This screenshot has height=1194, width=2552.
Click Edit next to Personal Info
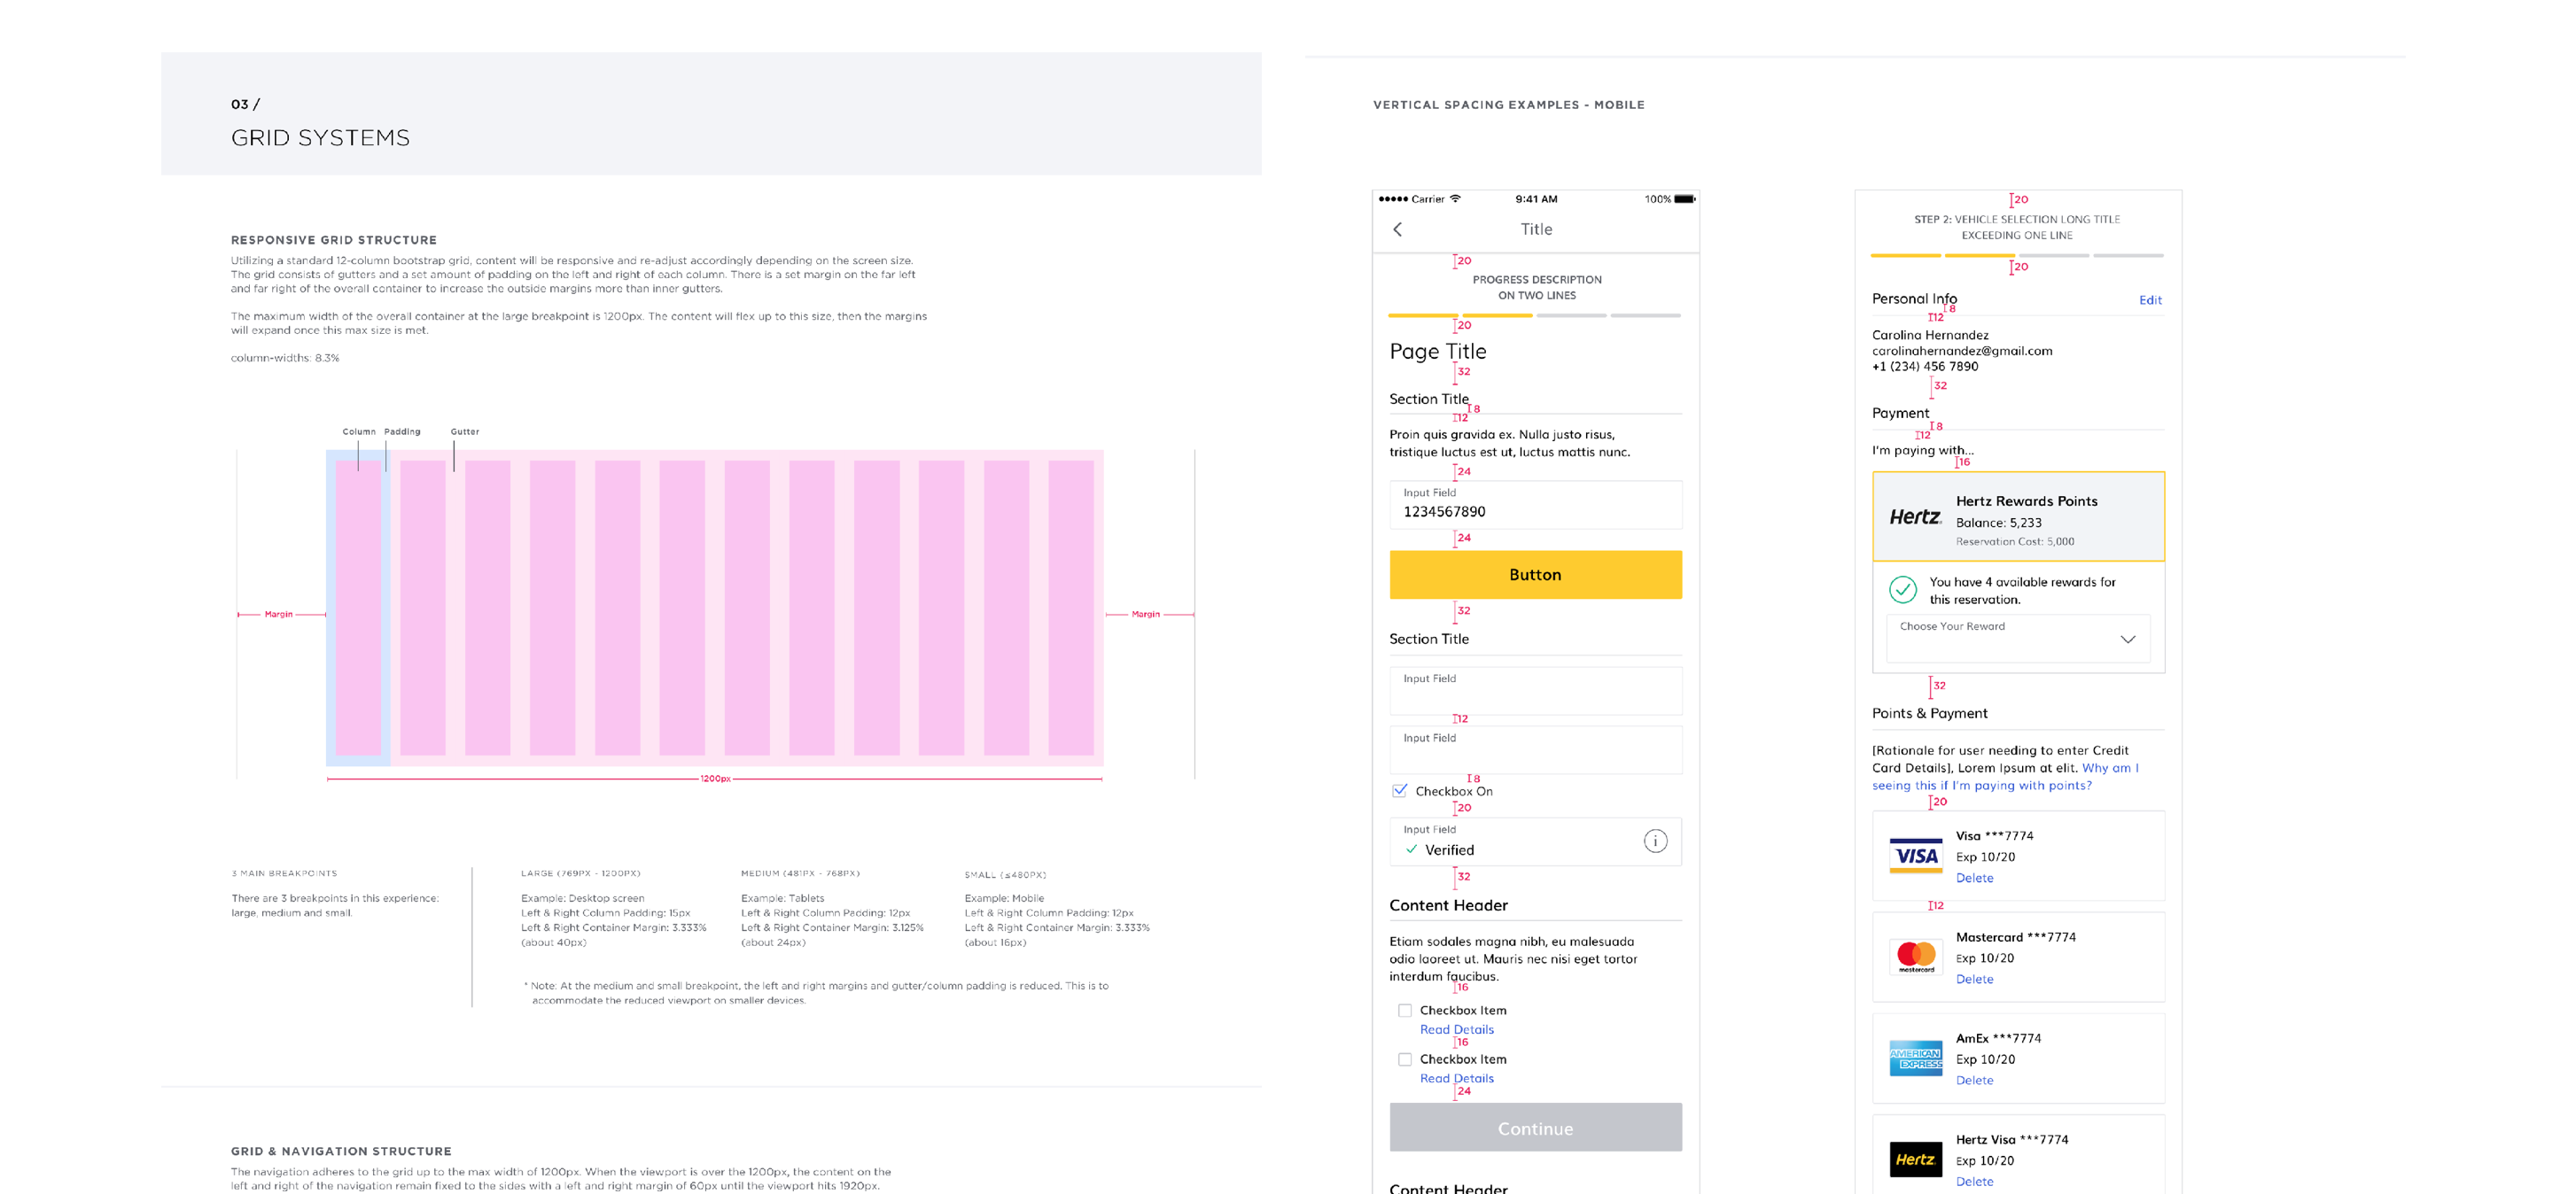[x=2149, y=300]
